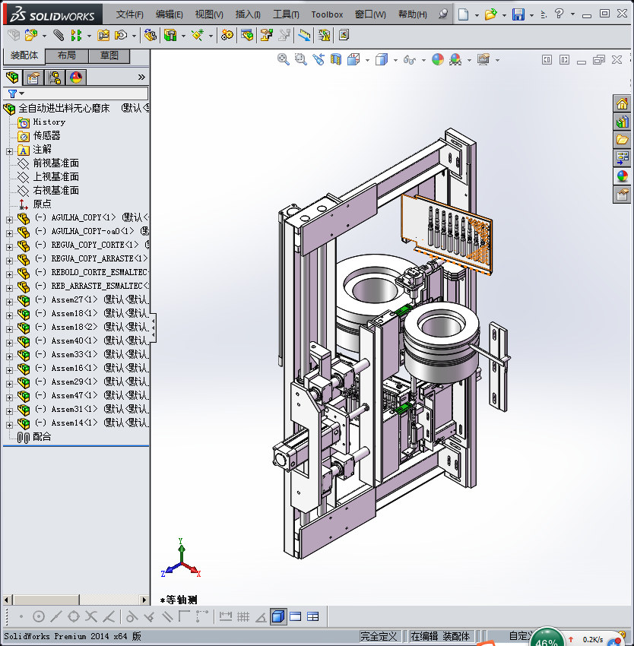Click the Mate paperclip icon

pos(59,36)
